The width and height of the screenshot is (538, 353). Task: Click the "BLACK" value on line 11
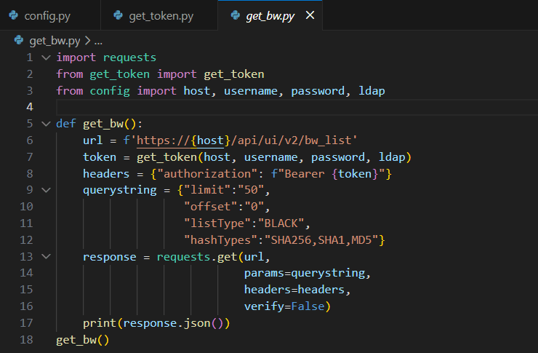pos(281,223)
